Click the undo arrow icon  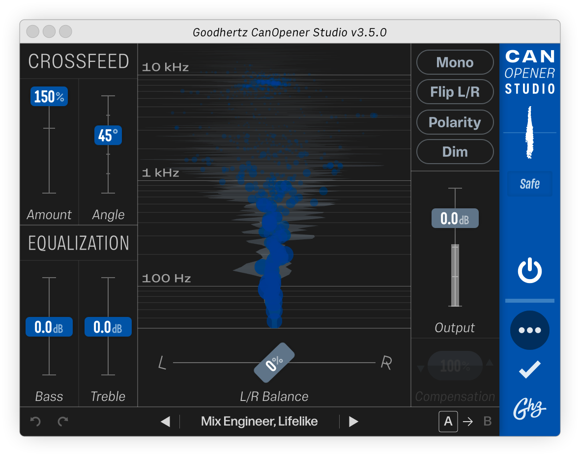tap(35, 421)
